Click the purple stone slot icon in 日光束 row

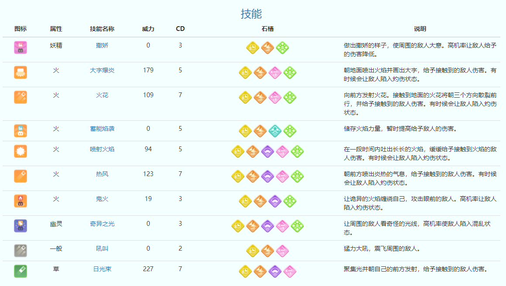click(275, 271)
